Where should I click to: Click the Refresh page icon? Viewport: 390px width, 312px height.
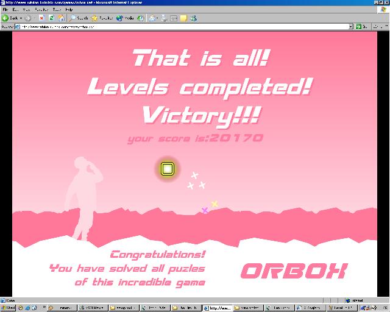(51, 18)
